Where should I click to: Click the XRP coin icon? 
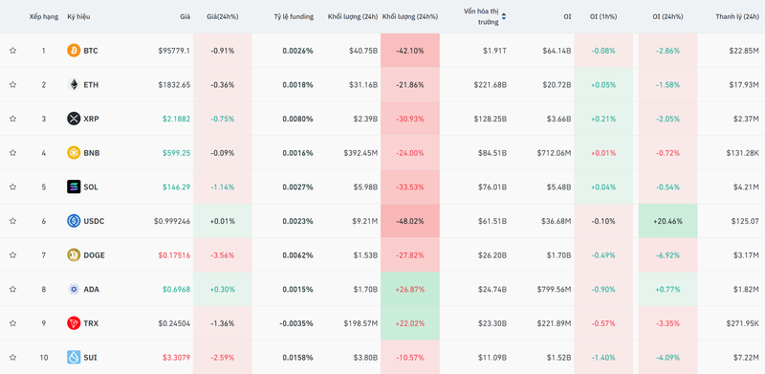coord(74,119)
